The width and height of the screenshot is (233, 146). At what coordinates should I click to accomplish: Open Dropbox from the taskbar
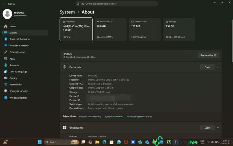point(133,142)
